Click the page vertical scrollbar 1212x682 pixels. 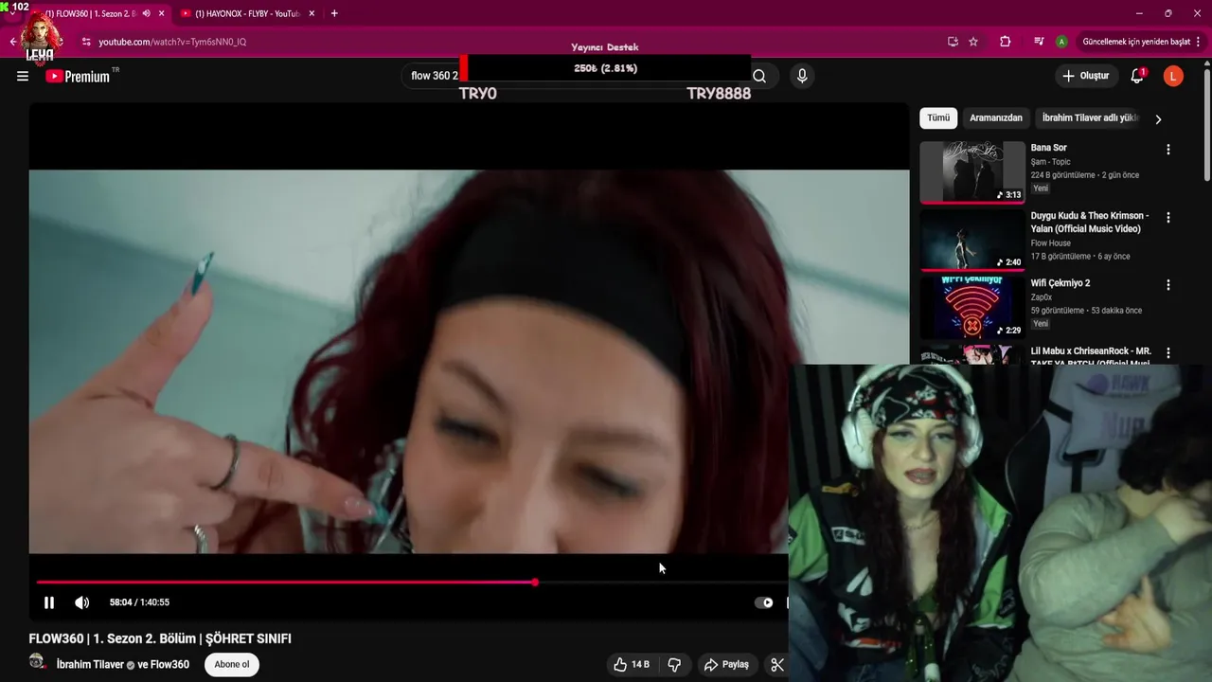[1206, 123]
